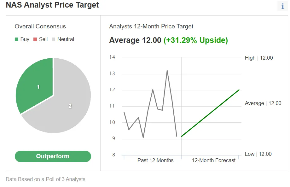Viewport: 290px width, 187px height.
Task: Click the 12-Month Forecast axis label
Action: point(214,160)
